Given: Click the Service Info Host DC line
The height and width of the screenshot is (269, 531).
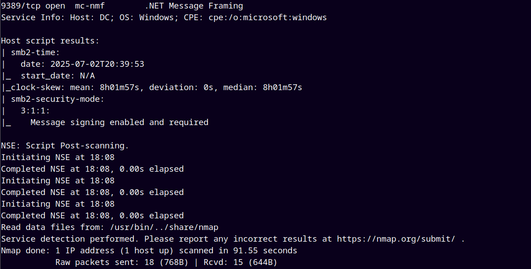Looking at the screenshot, I should 164,17.
